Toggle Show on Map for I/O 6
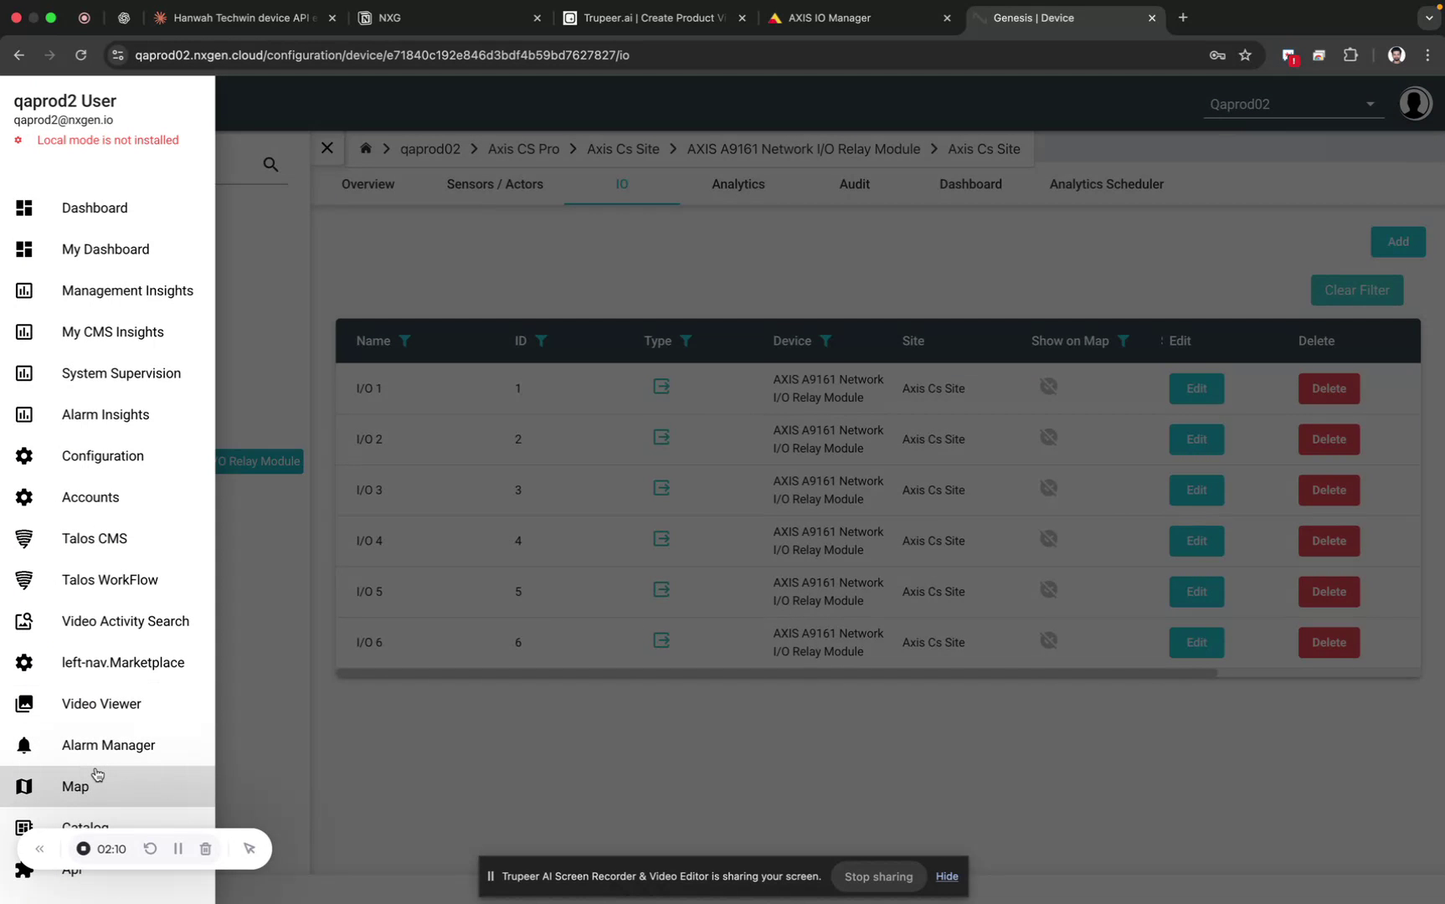This screenshot has height=904, width=1445. [x=1048, y=639]
